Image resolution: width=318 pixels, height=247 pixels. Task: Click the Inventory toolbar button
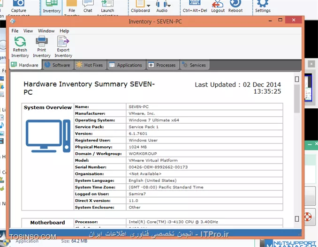click(52, 7)
